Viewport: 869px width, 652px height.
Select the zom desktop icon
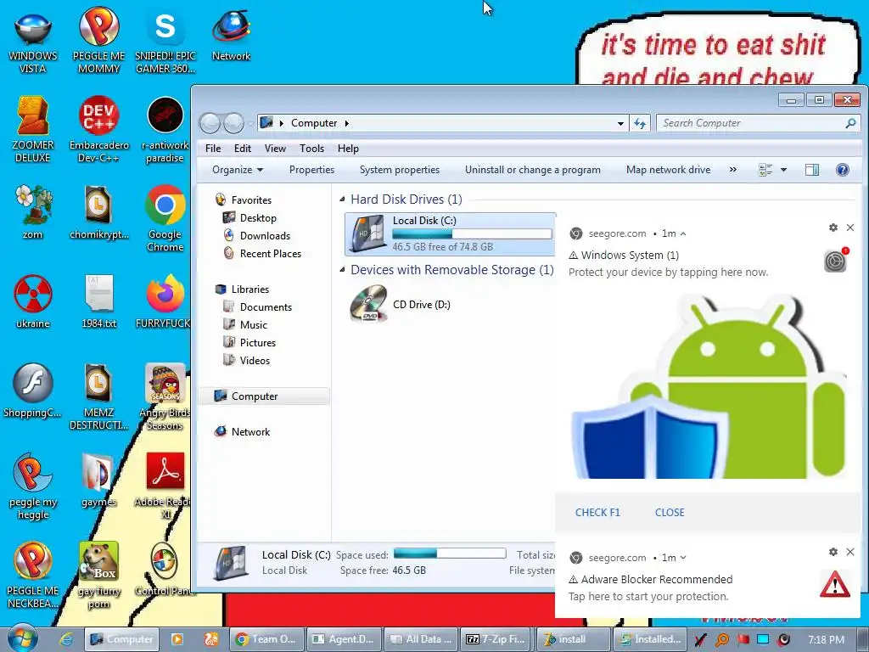point(33,212)
